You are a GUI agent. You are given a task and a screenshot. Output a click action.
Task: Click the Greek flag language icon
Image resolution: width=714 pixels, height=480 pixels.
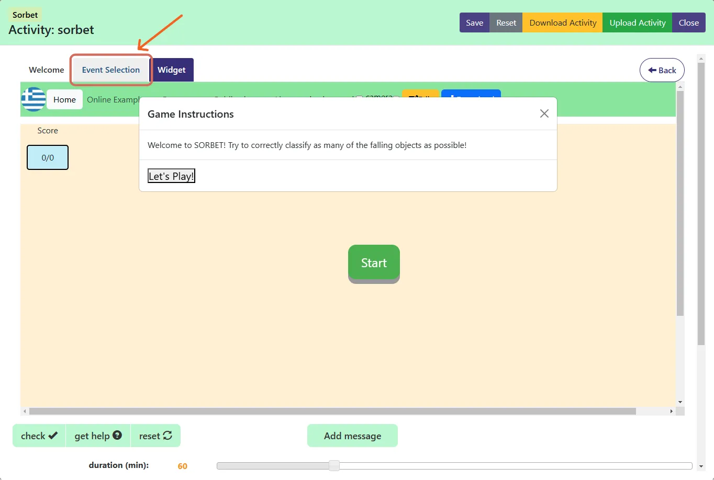click(33, 99)
